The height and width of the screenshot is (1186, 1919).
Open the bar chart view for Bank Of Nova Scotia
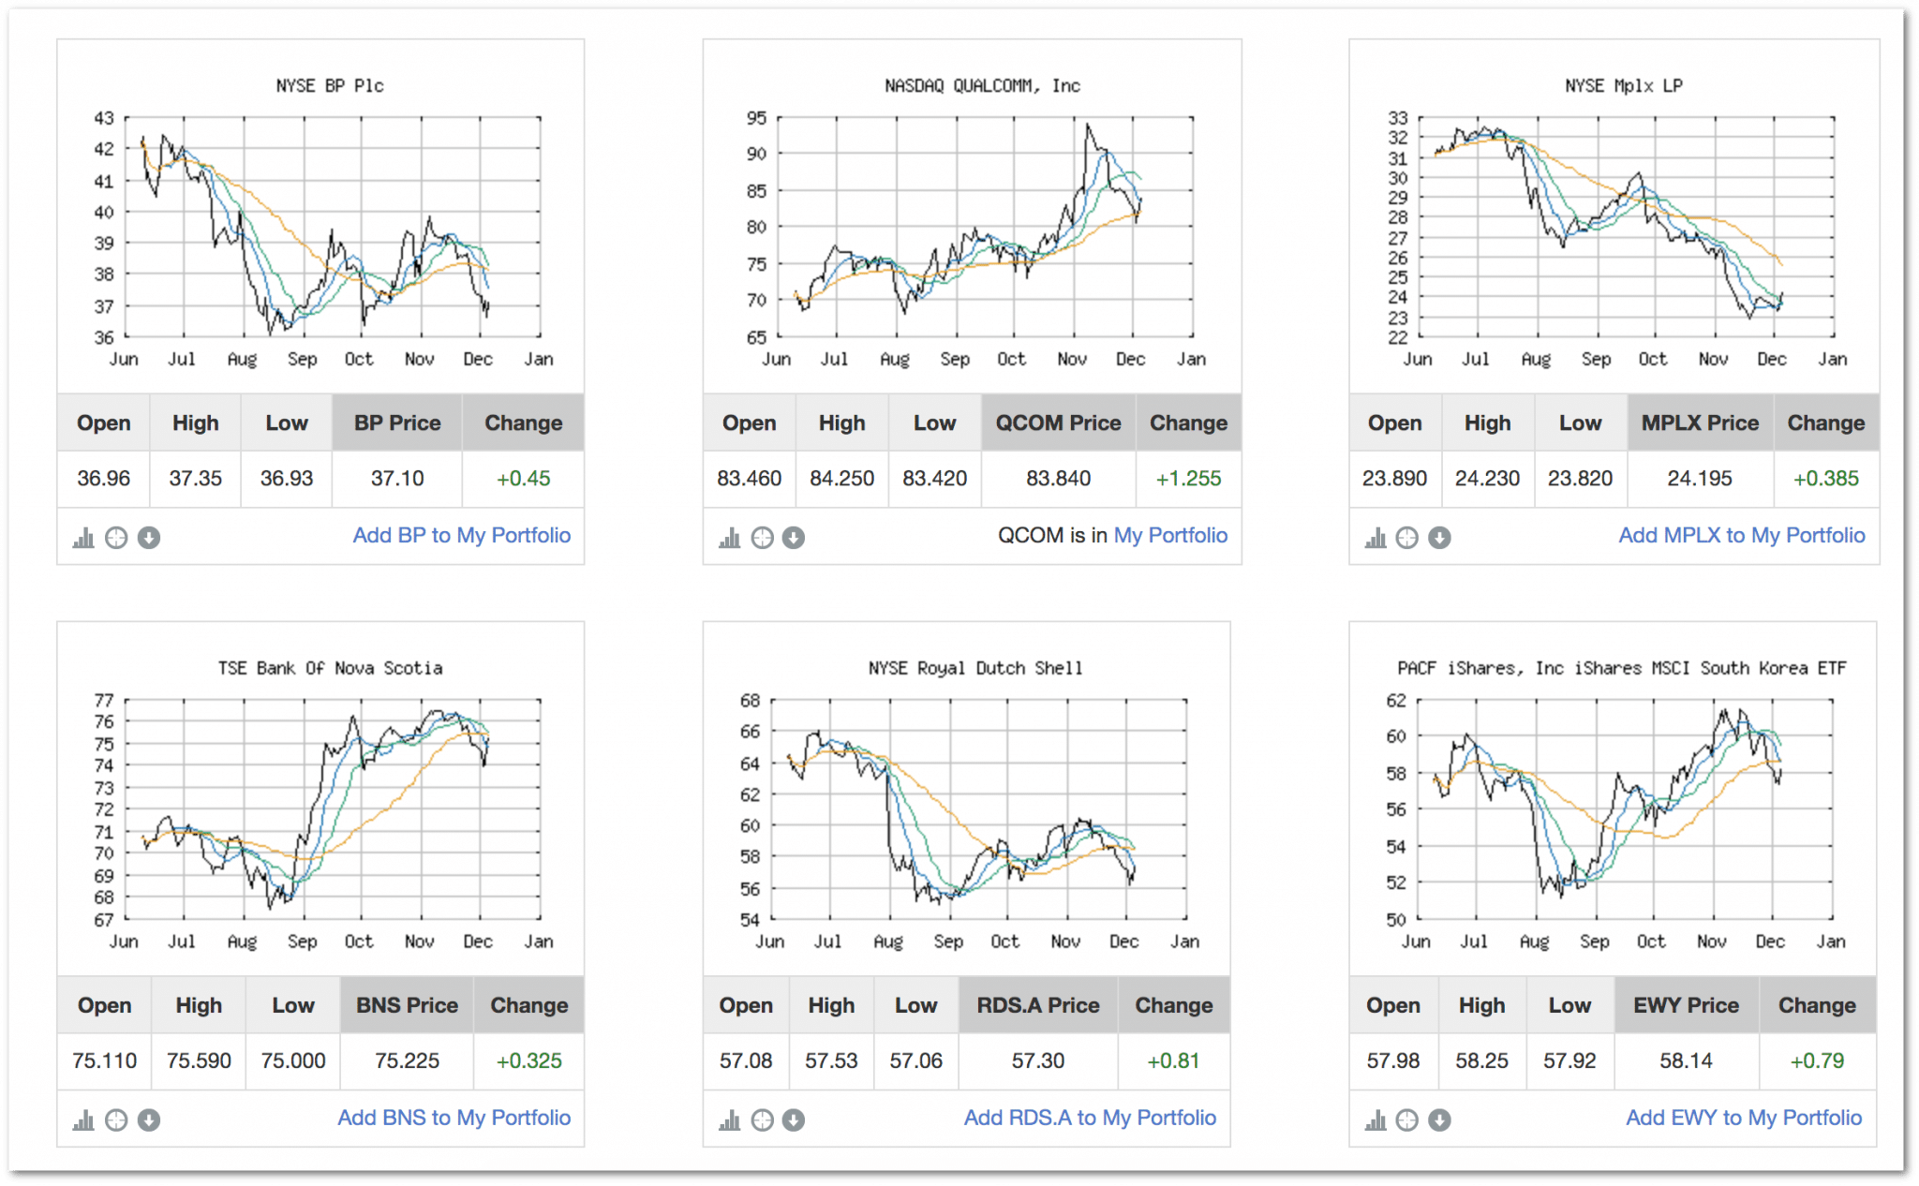[x=84, y=1119]
